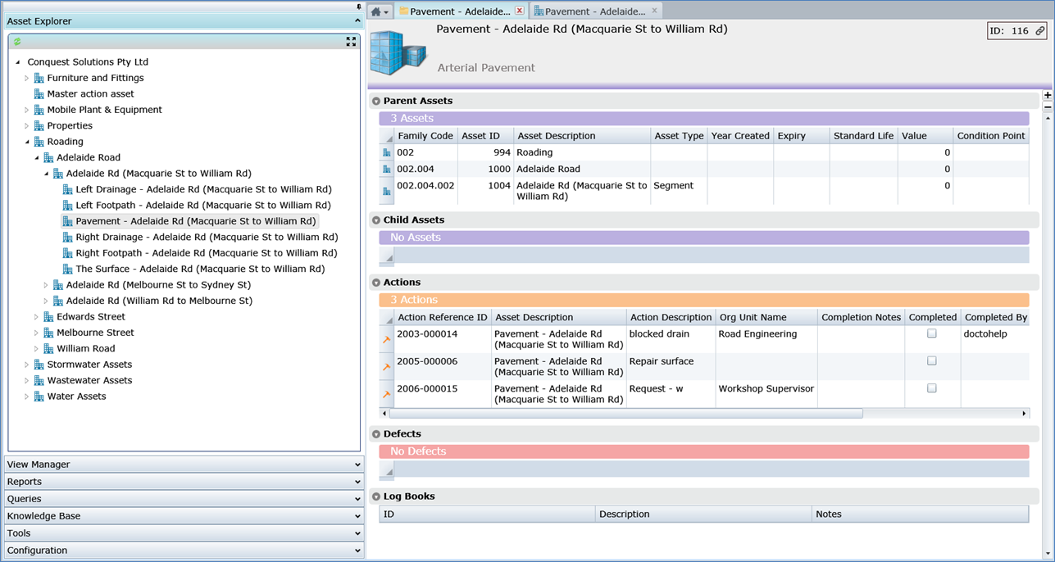Sort by Action Reference ID column header
1055x562 pixels.
(x=443, y=317)
